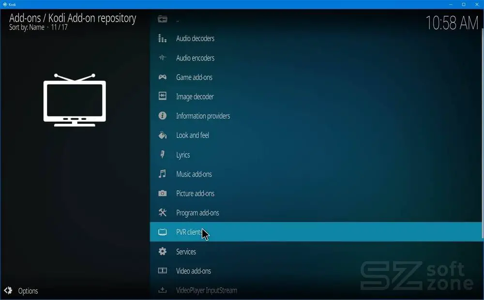Open the Audio encoders category
Screen dimensions: 484x300
pos(316,58)
